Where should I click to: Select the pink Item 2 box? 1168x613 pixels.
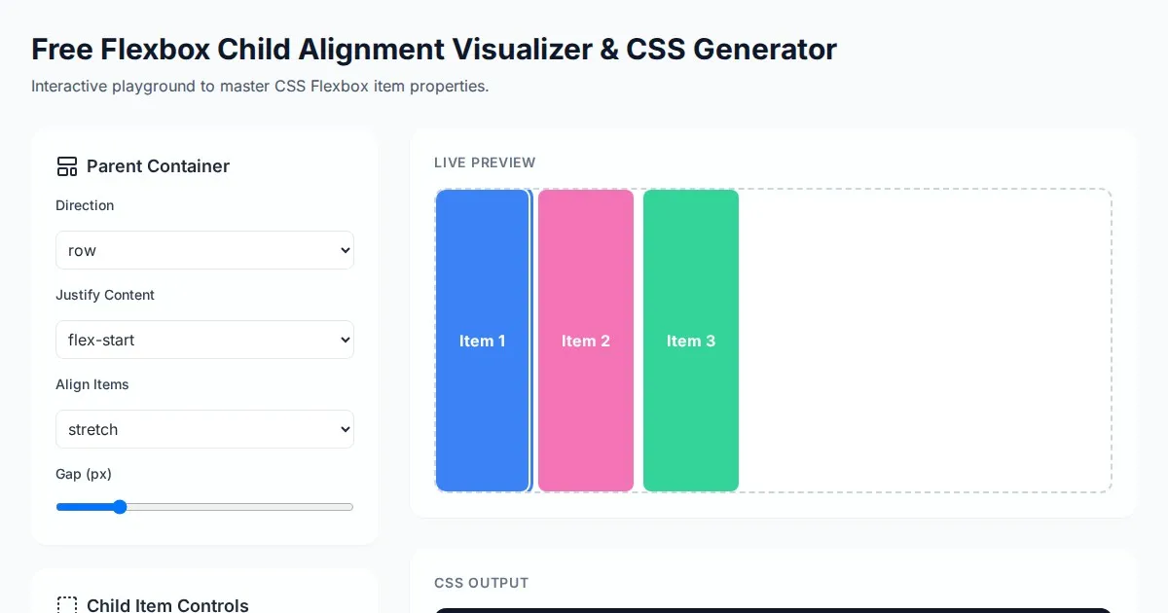point(586,341)
